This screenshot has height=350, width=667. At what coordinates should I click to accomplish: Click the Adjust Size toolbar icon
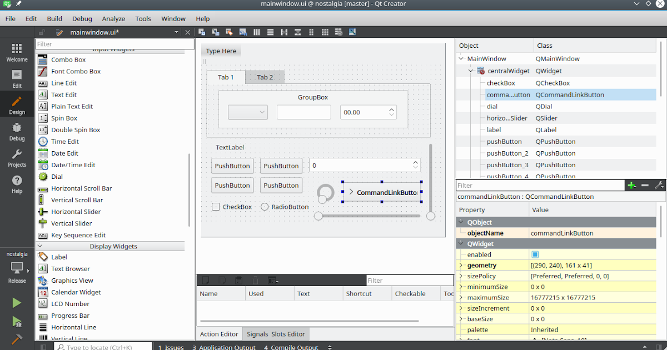(352, 32)
